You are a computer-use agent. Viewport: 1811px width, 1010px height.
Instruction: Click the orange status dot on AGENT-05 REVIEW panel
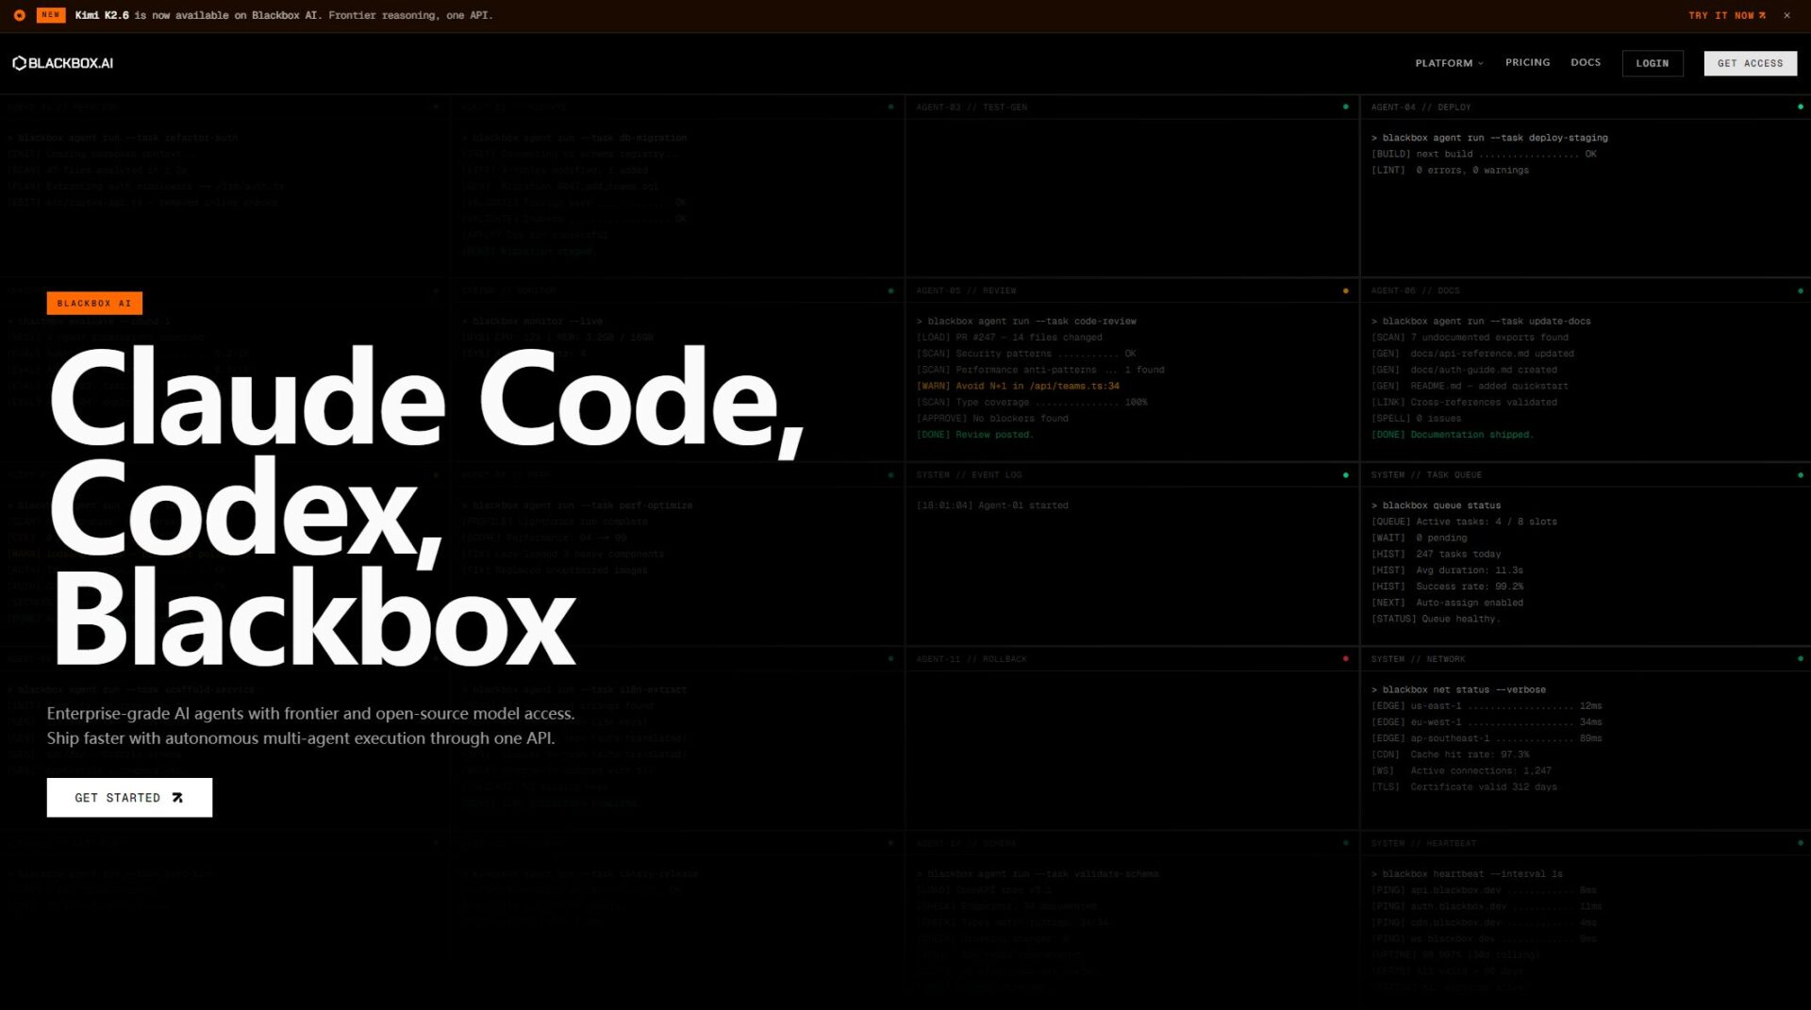pyautogui.click(x=1345, y=290)
